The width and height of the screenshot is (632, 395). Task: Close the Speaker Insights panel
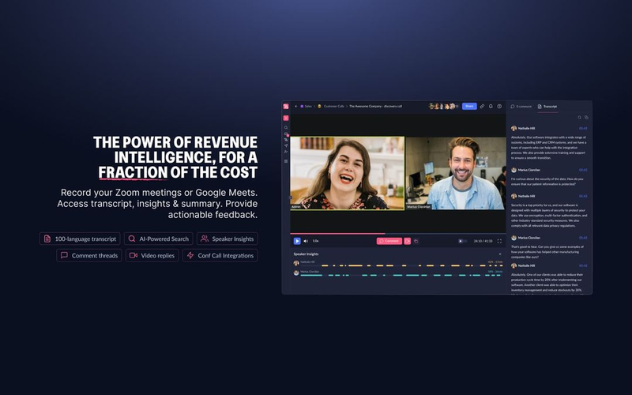[x=500, y=254]
